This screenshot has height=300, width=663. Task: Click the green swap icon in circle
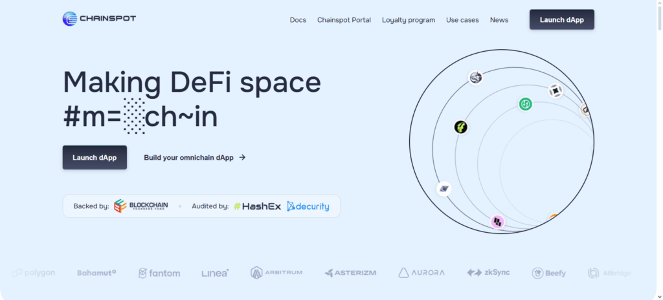(x=525, y=103)
